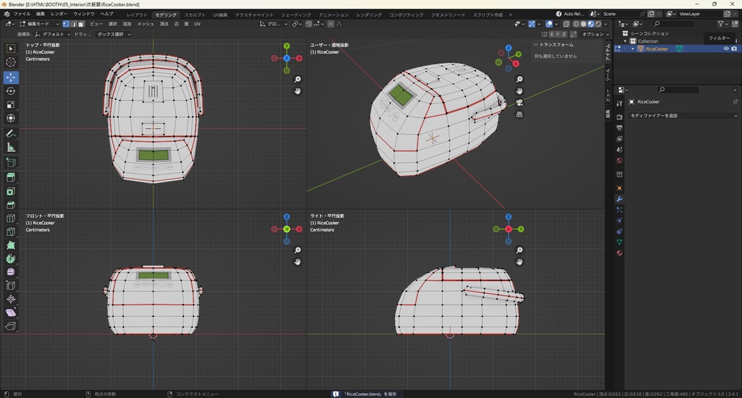Viewport: 742px width, 398px height.
Task: Hide RiceCooker with the eye icon
Action: coord(726,48)
